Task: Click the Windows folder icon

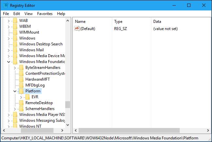Action: (15, 38)
